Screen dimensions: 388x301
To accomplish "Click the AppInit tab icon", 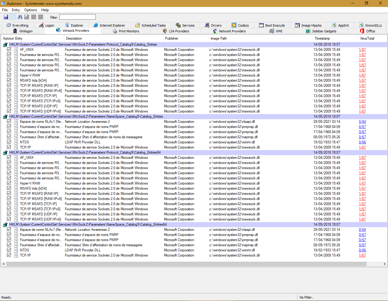I will [334, 25].
